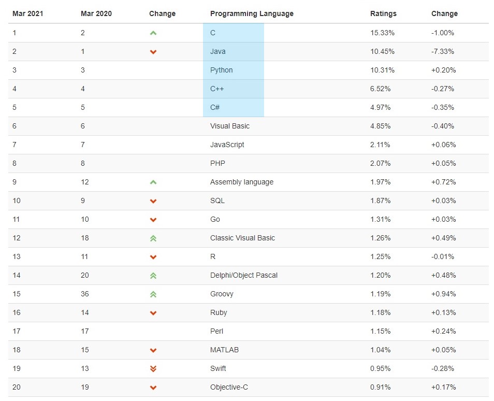Click the JavaScript language name
Viewport: 494px width, 401px height.
(x=227, y=145)
